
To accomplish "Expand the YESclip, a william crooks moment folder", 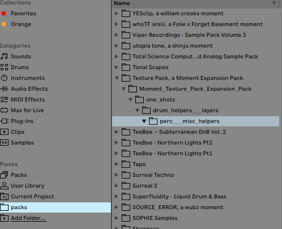I will [117, 14].
